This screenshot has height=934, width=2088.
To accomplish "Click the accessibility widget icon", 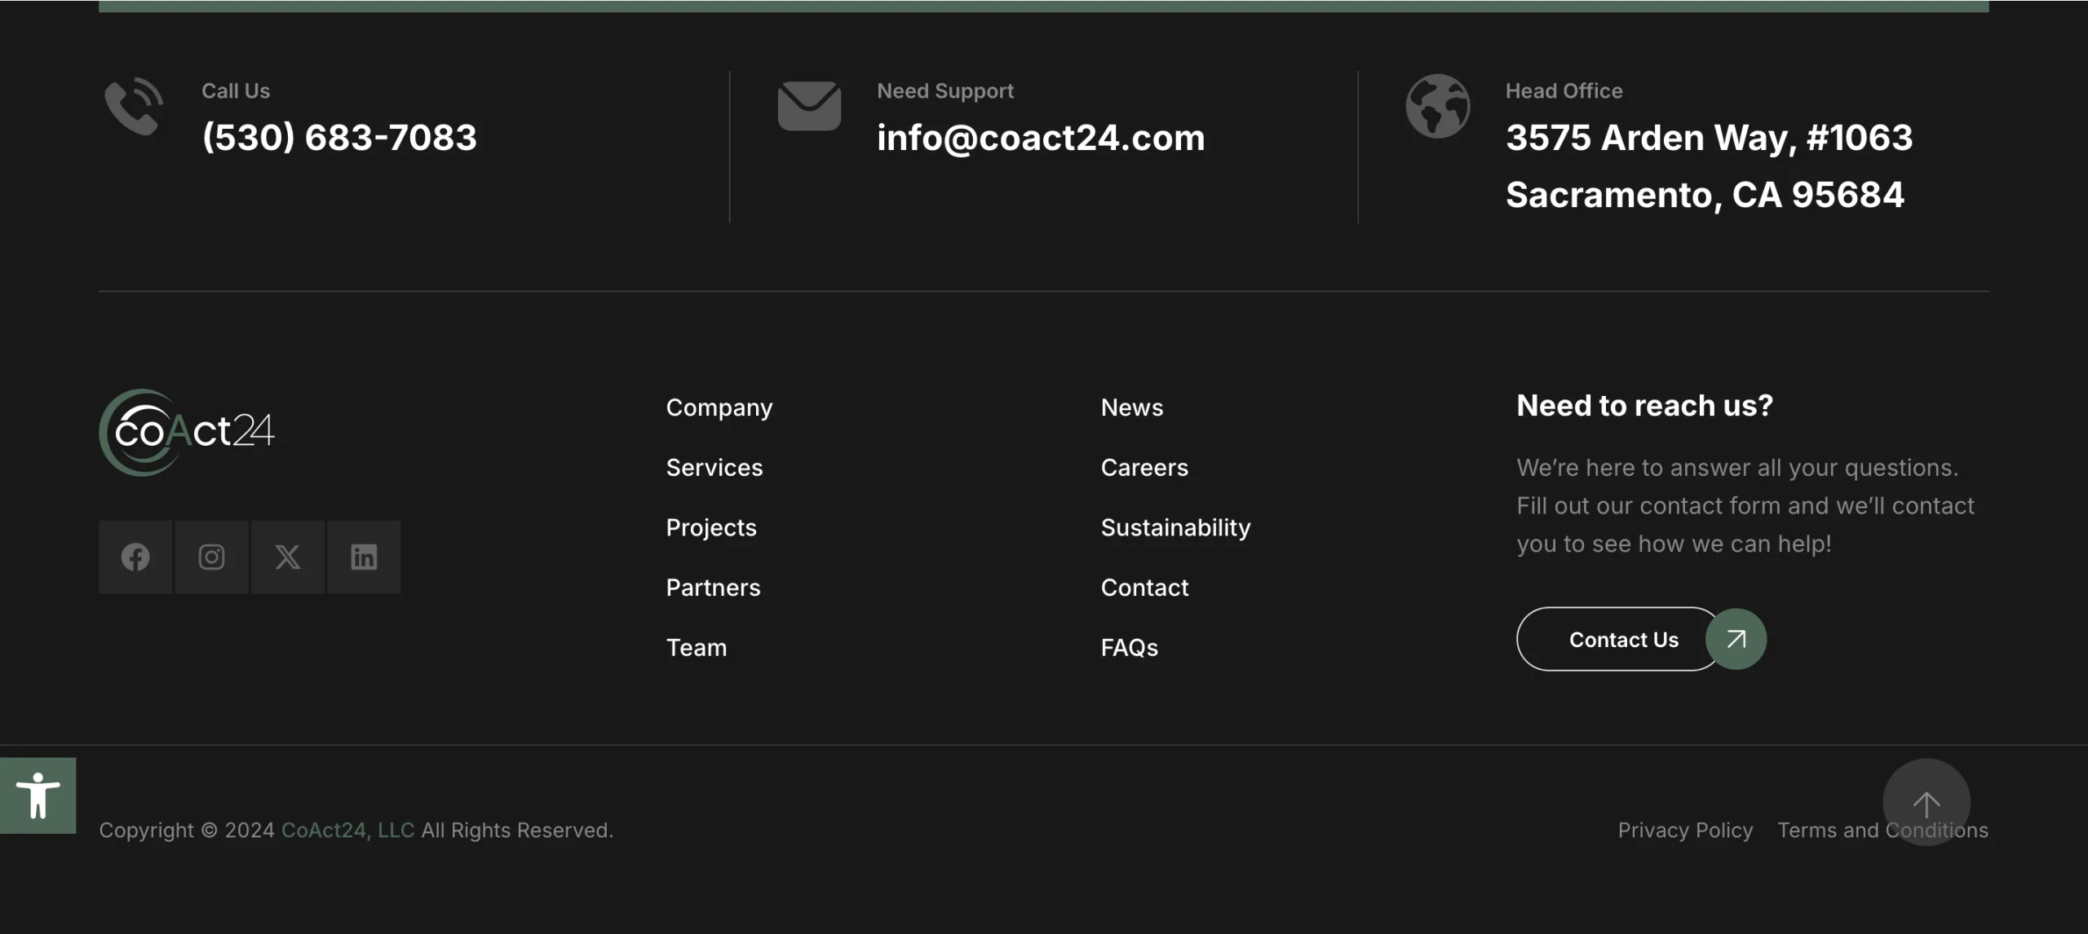I will (x=38, y=795).
